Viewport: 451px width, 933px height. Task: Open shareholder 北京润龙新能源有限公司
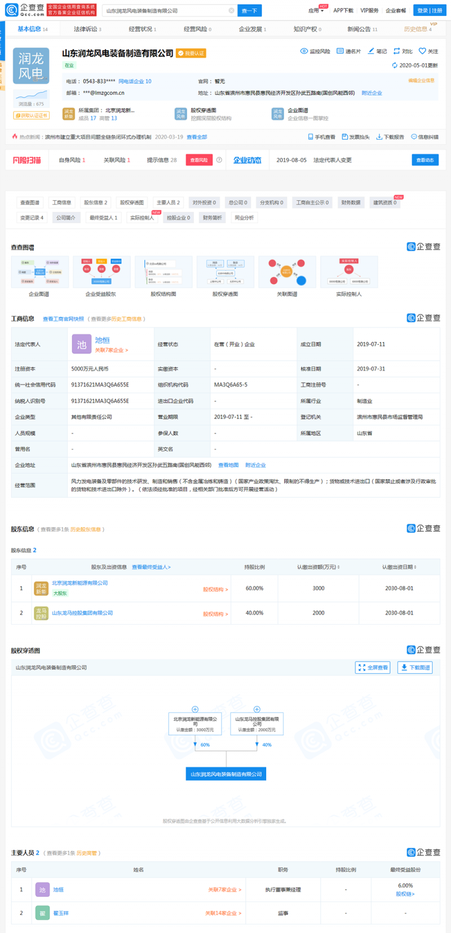[79, 583]
